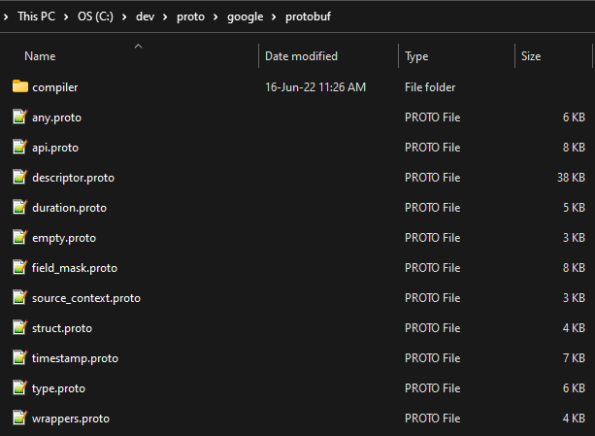
Task: Select the field_mask.proto file name
Action: (x=75, y=268)
